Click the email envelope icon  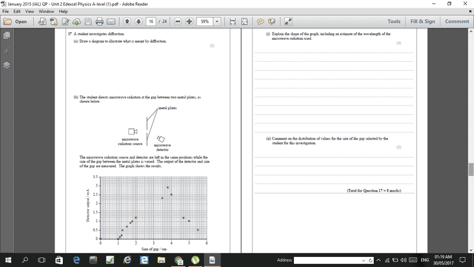click(111, 22)
